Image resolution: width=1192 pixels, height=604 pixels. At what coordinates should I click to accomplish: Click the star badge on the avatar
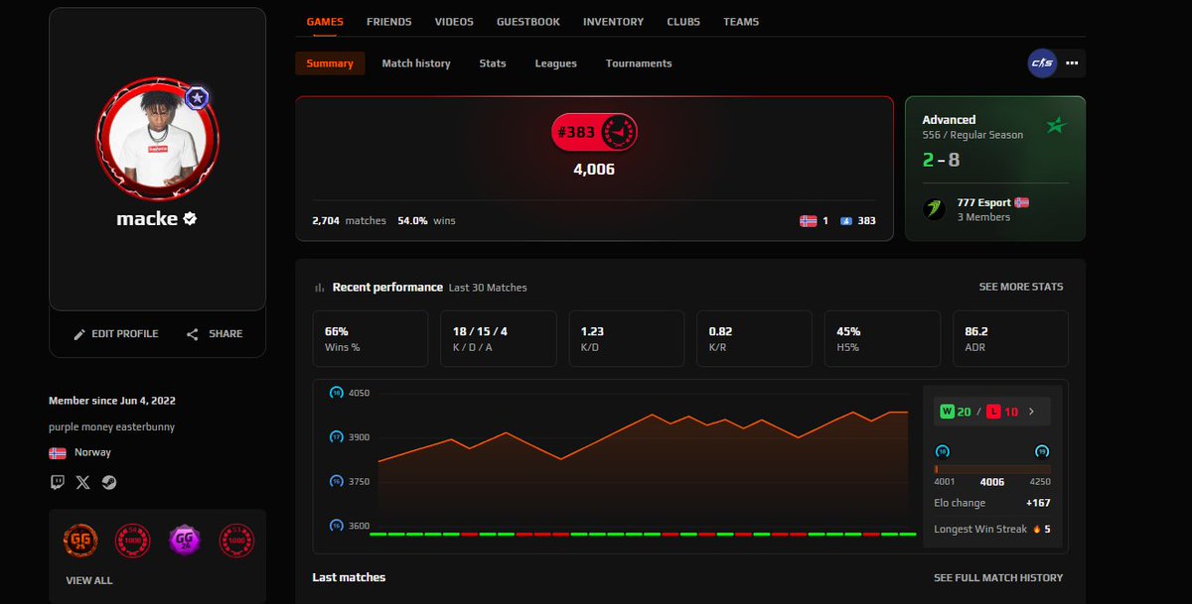[x=197, y=98]
